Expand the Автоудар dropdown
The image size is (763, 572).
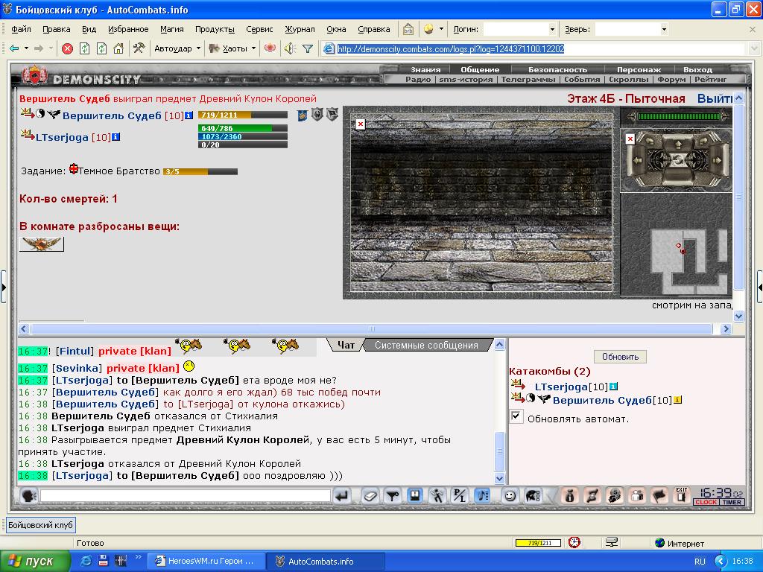pyautogui.click(x=198, y=48)
